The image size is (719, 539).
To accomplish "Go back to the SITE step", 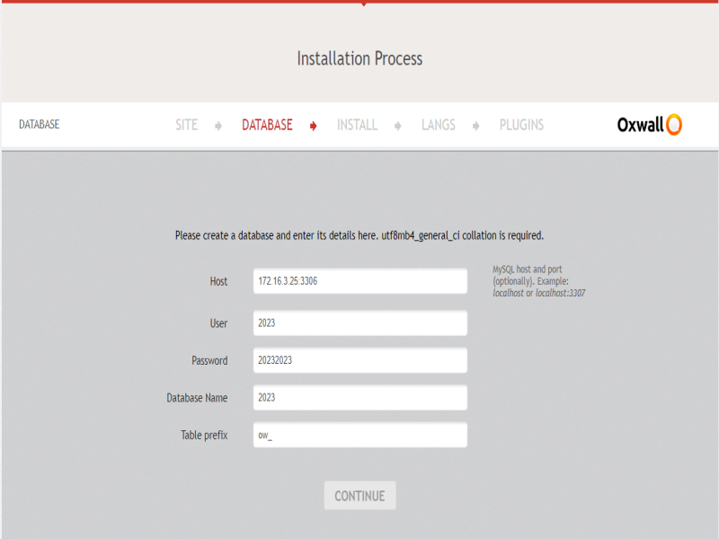I will (x=186, y=125).
